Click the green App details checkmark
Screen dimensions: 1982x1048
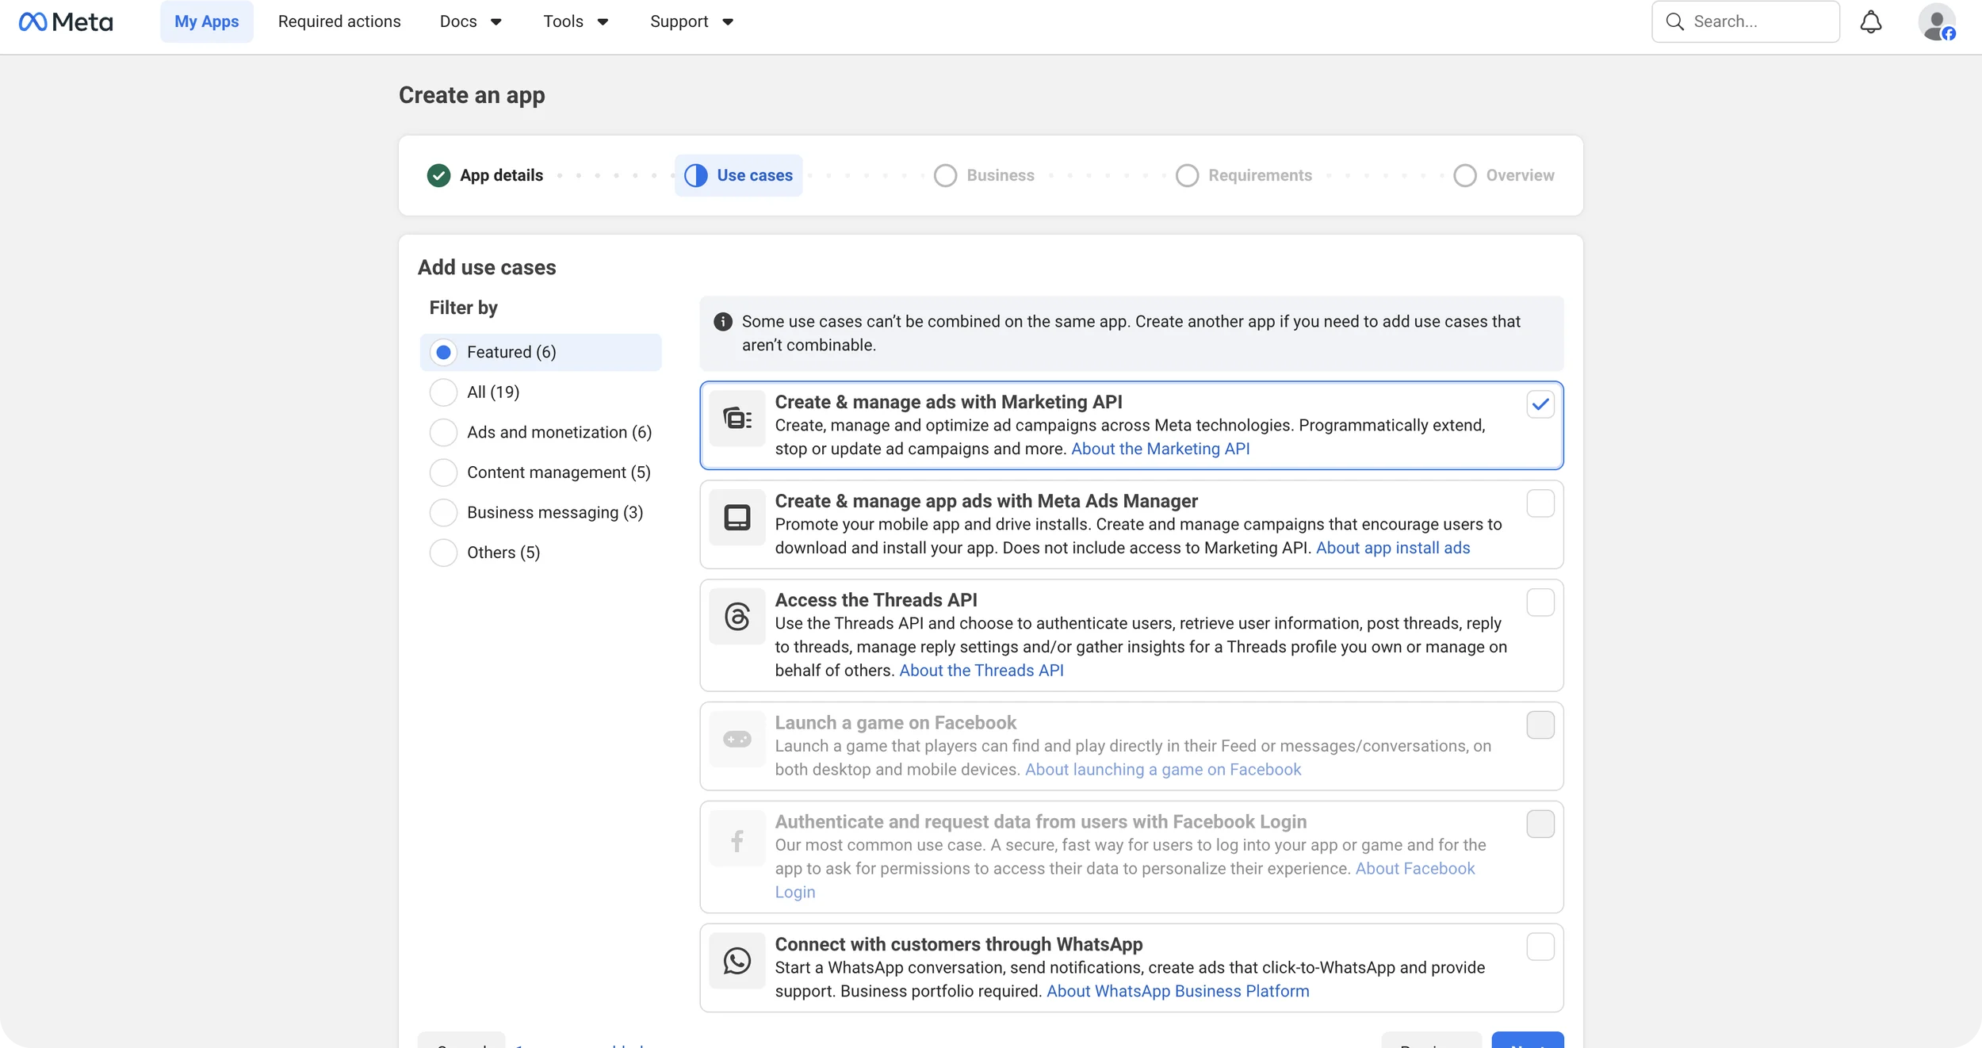[438, 175]
